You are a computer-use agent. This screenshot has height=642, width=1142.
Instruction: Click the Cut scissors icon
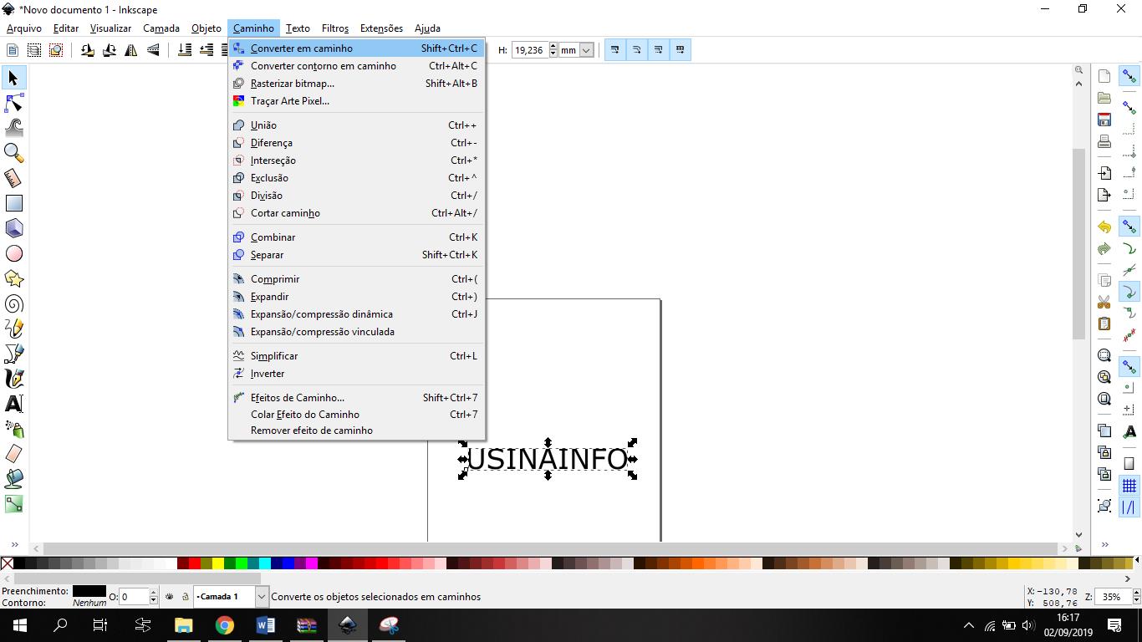(1104, 302)
